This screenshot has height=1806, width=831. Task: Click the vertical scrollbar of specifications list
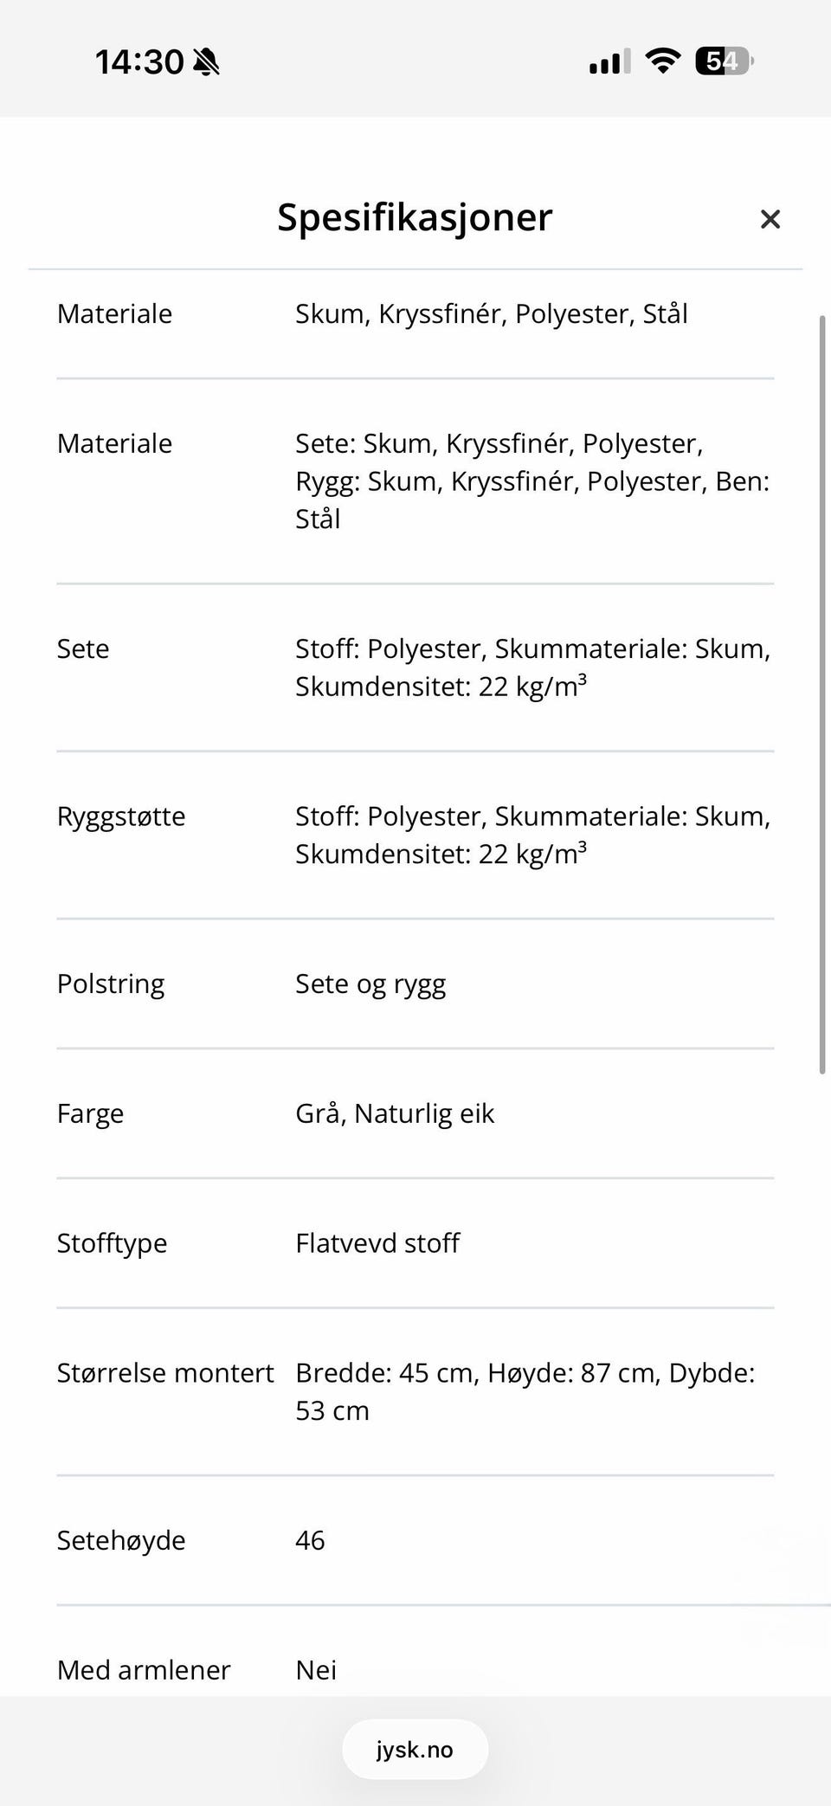tap(822, 694)
